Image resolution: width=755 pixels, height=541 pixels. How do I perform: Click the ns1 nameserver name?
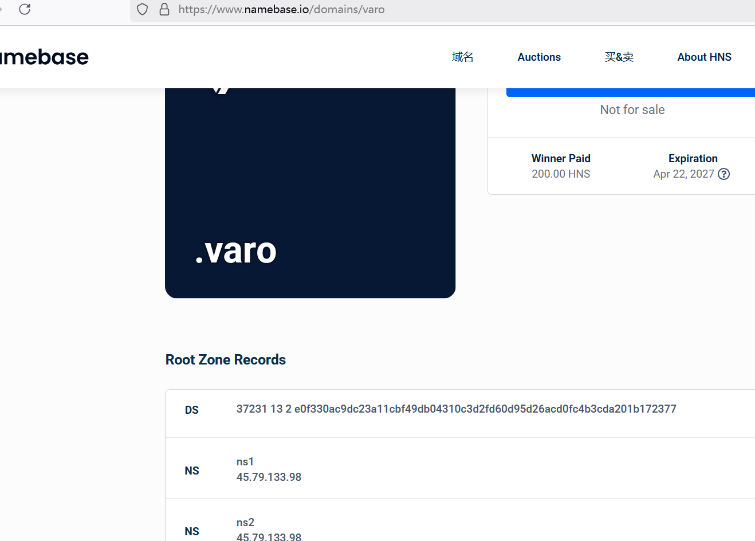[245, 462]
